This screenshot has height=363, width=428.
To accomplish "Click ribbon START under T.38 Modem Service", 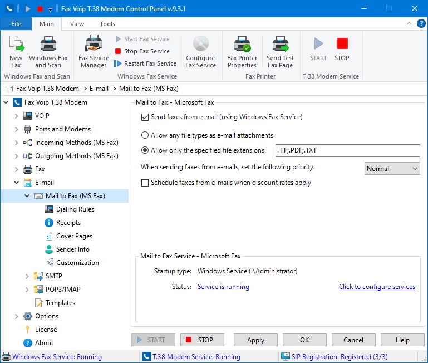I will pyautogui.click(x=318, y=49).
